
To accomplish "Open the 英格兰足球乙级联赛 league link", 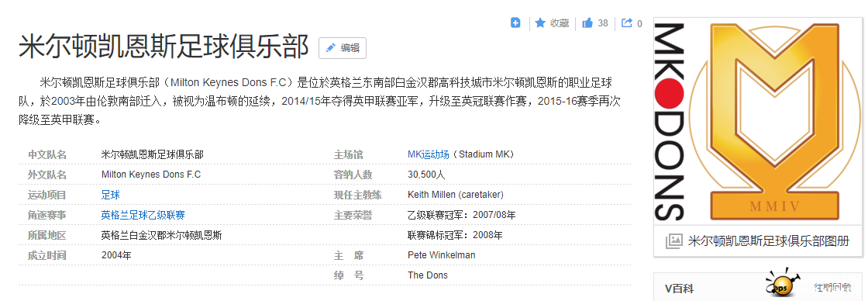I will click(x=143, y=215).
